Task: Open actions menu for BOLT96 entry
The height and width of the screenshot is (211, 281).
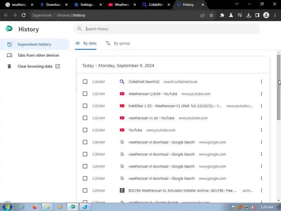Action: point(262,190)
